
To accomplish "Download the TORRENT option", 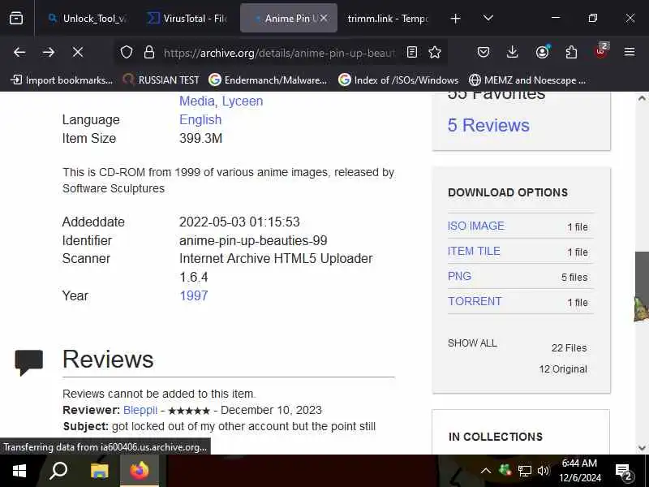I will pyautogui.click(x=475, y=301).
